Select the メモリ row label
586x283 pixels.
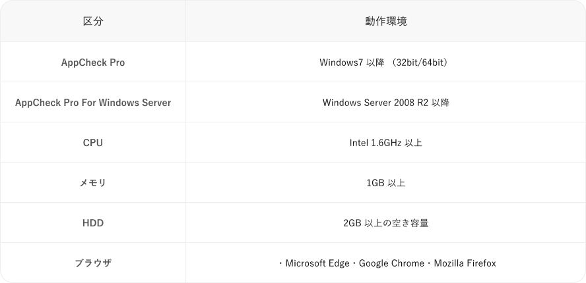[x=93, y=183]
